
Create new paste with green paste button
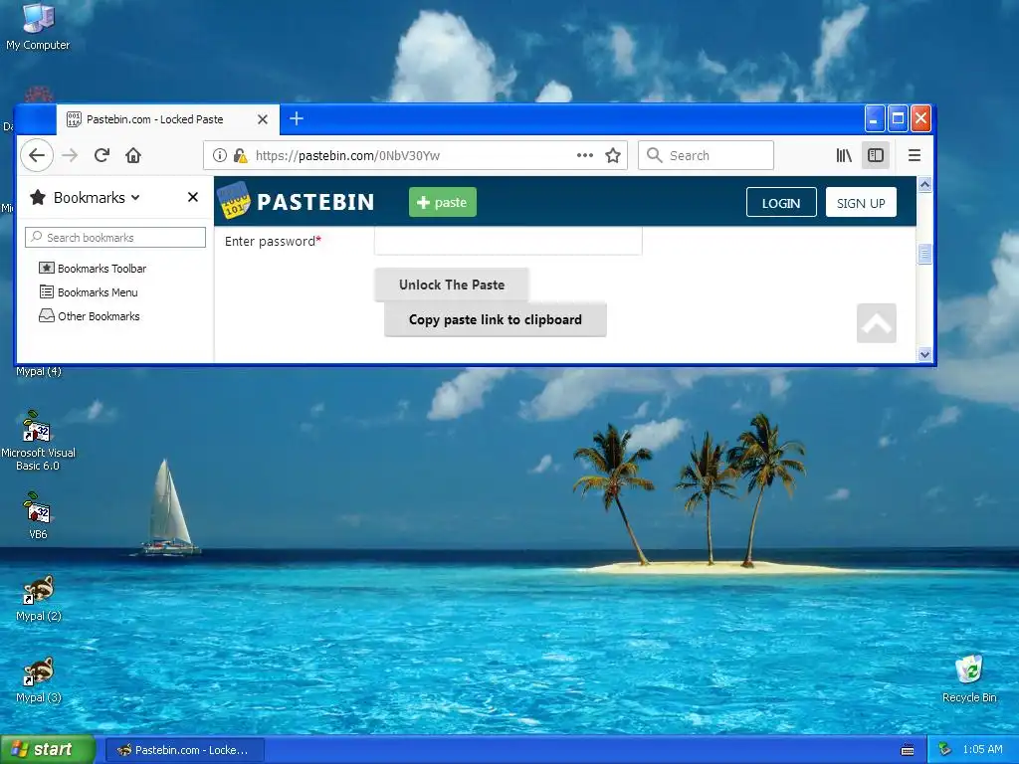pos(443,202)
